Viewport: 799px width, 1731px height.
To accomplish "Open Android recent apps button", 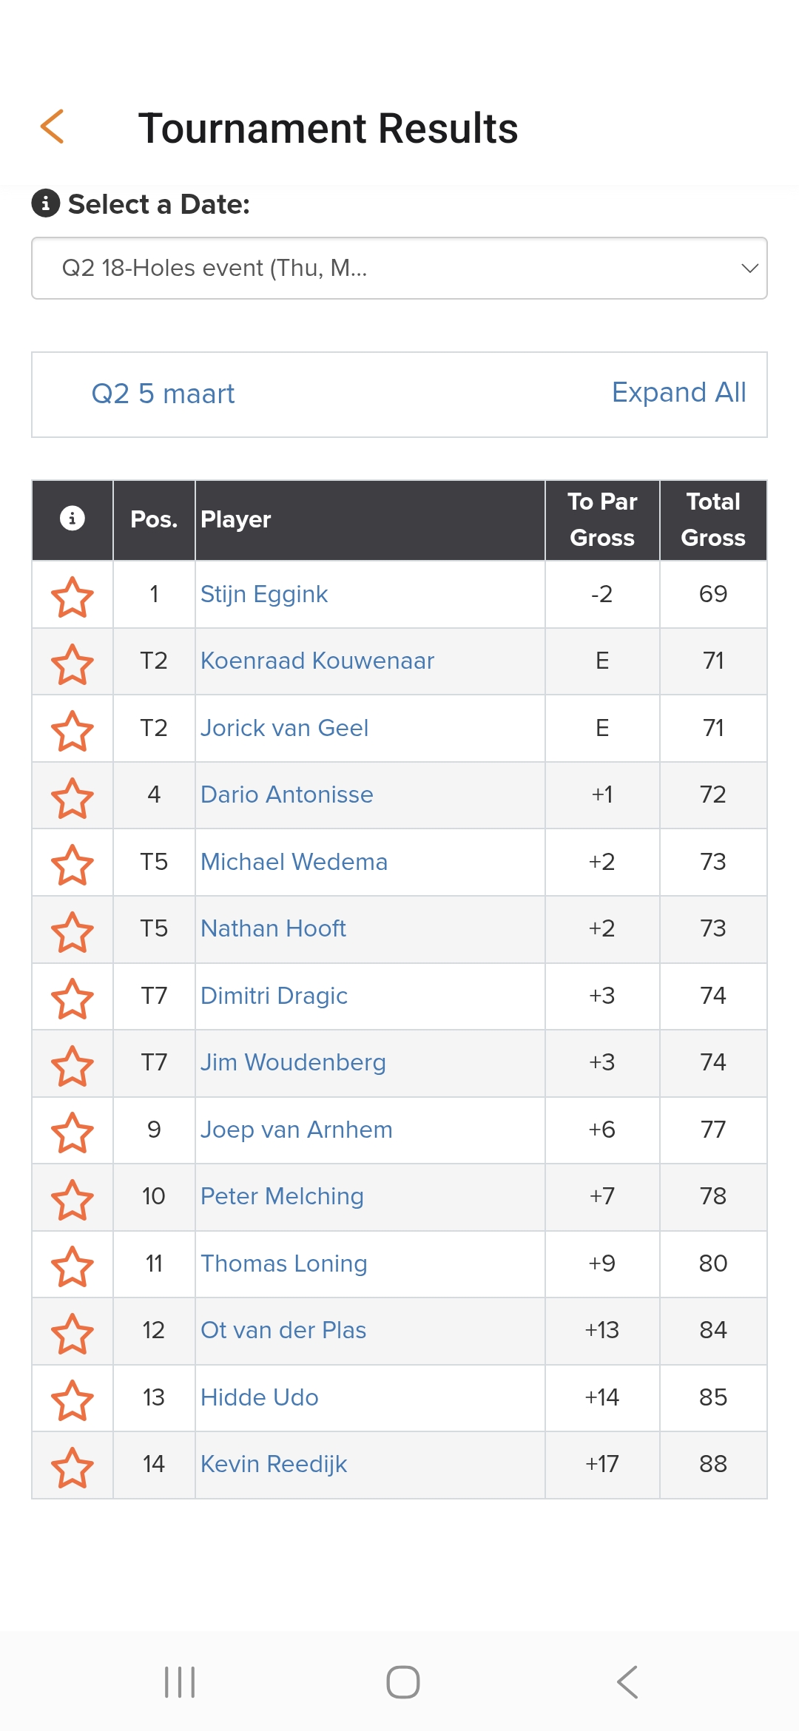I will (180, 1682).
